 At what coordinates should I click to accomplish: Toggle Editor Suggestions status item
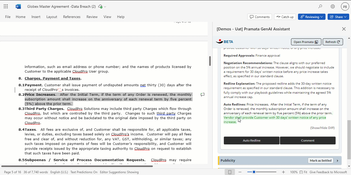coord(119,172)
